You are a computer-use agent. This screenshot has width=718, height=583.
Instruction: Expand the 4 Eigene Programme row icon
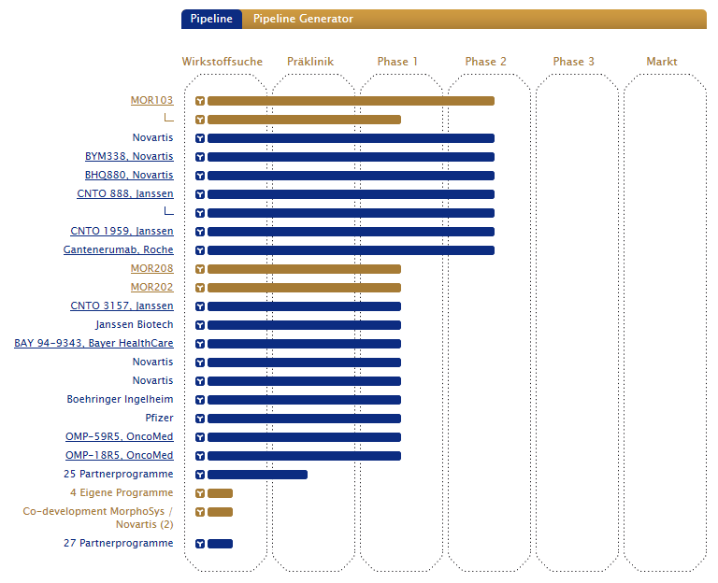pyautogui.click(x=200, y=493)
